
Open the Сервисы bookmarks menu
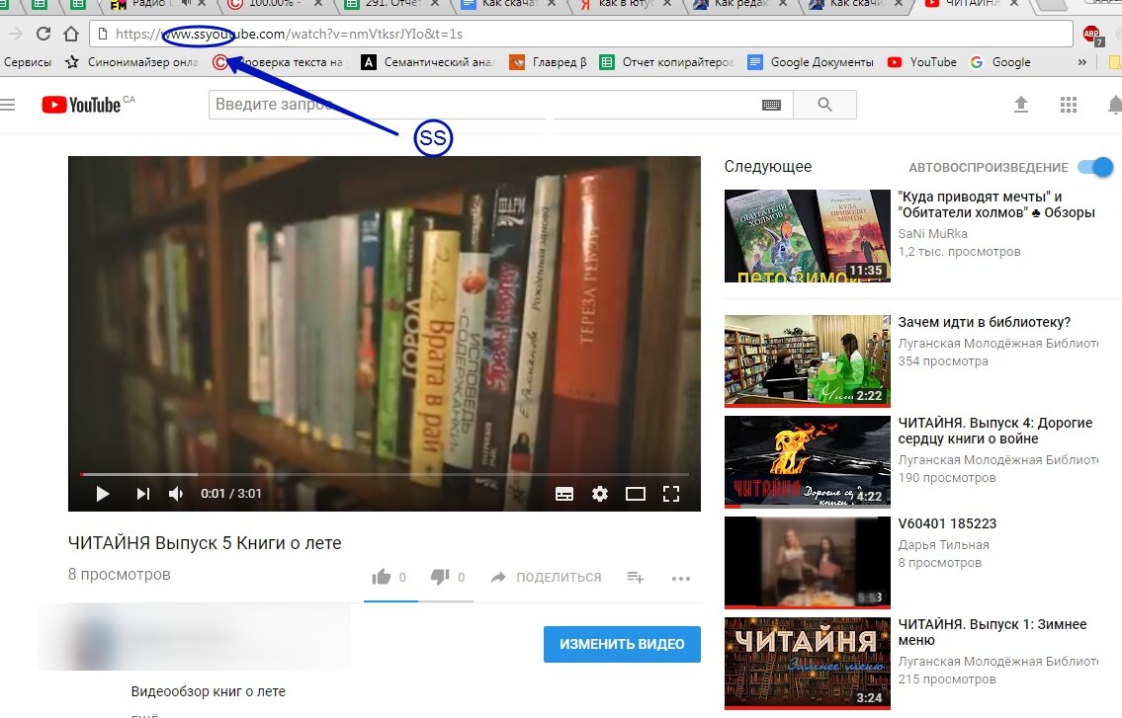click(x=28, y=61)
